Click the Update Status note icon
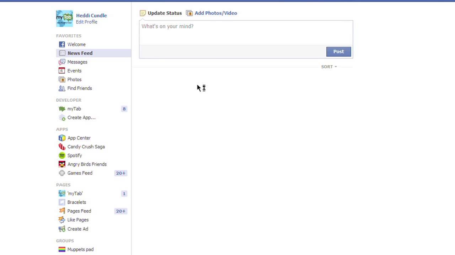Viewport: 455px width, 255px height. pos(143,13)
